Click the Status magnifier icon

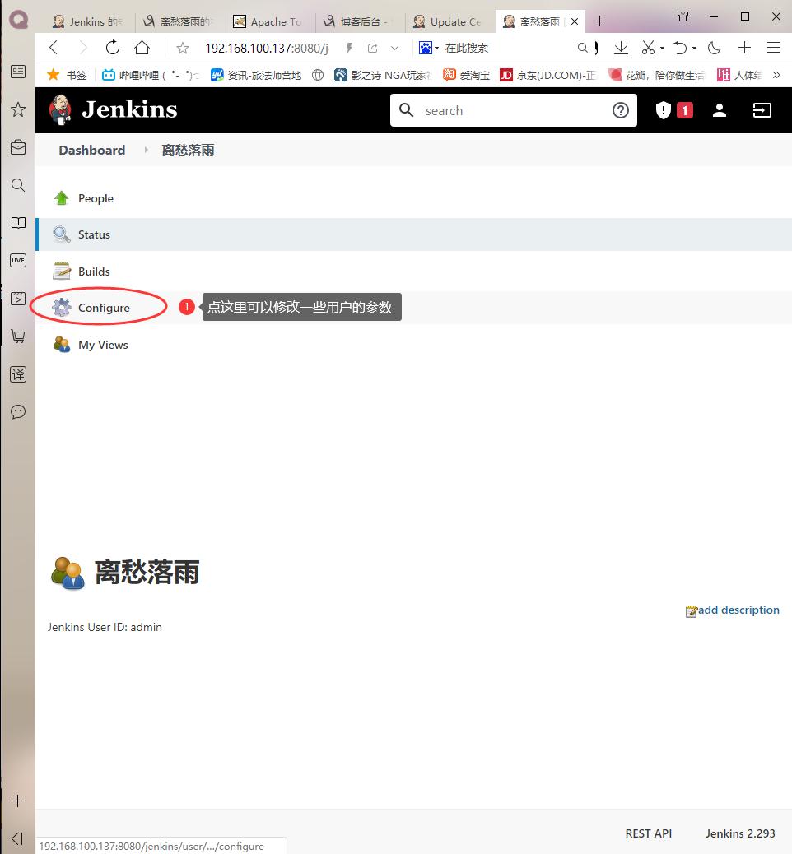pos(62,234)
